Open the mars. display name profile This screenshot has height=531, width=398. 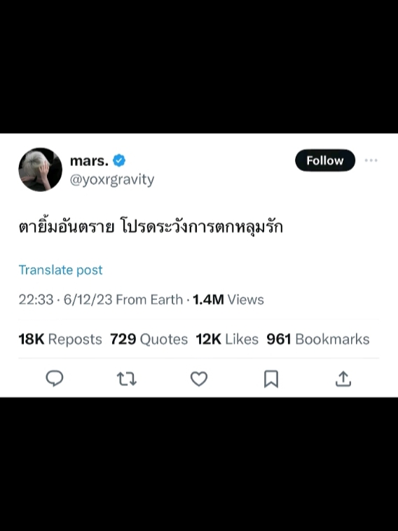coord(90,160)
